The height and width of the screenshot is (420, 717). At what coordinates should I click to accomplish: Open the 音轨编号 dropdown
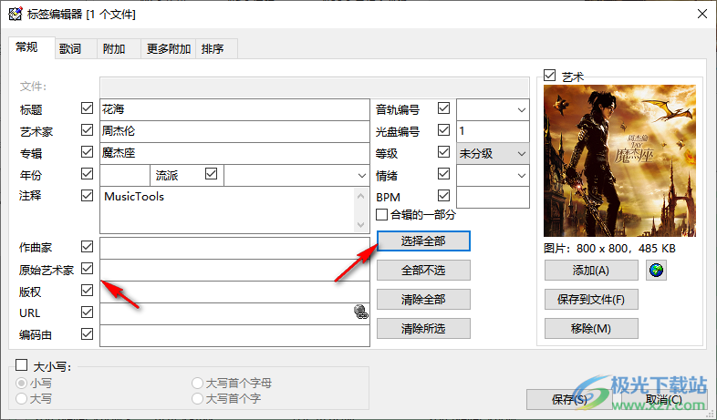[x=521, y=110]
